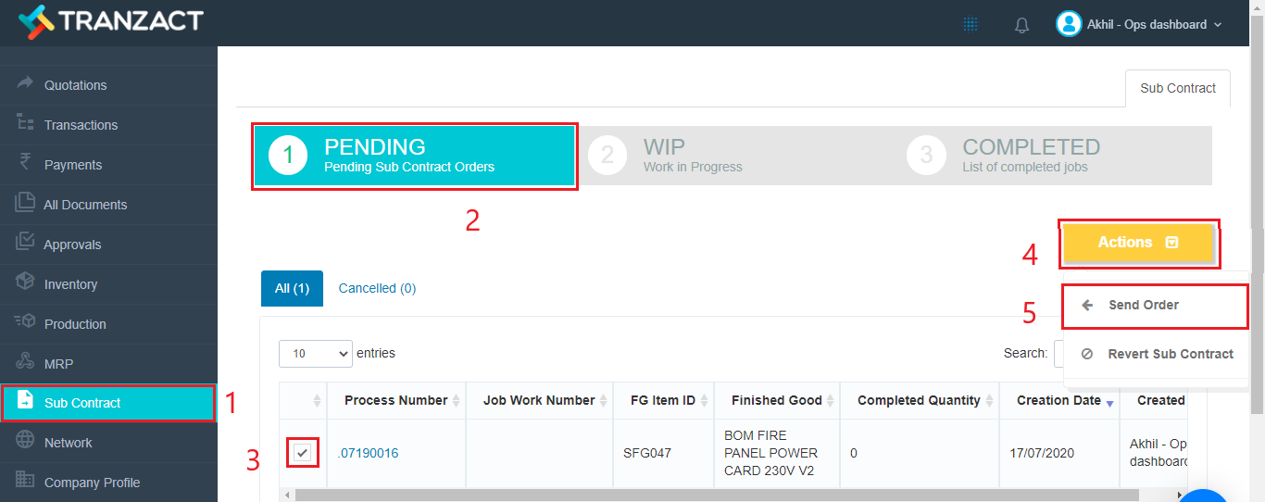Click the Approvals check icon
The image size is (1265, 502).
pyautogui.click(x=25, y=243)
